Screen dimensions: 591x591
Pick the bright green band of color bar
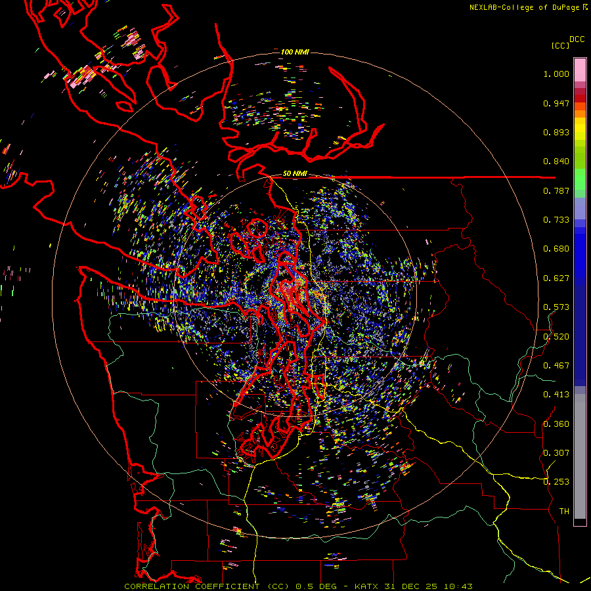(x=580, y=179)
